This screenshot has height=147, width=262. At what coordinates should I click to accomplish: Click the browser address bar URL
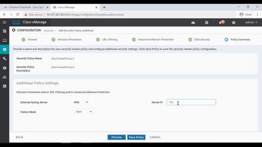point(85,15)
